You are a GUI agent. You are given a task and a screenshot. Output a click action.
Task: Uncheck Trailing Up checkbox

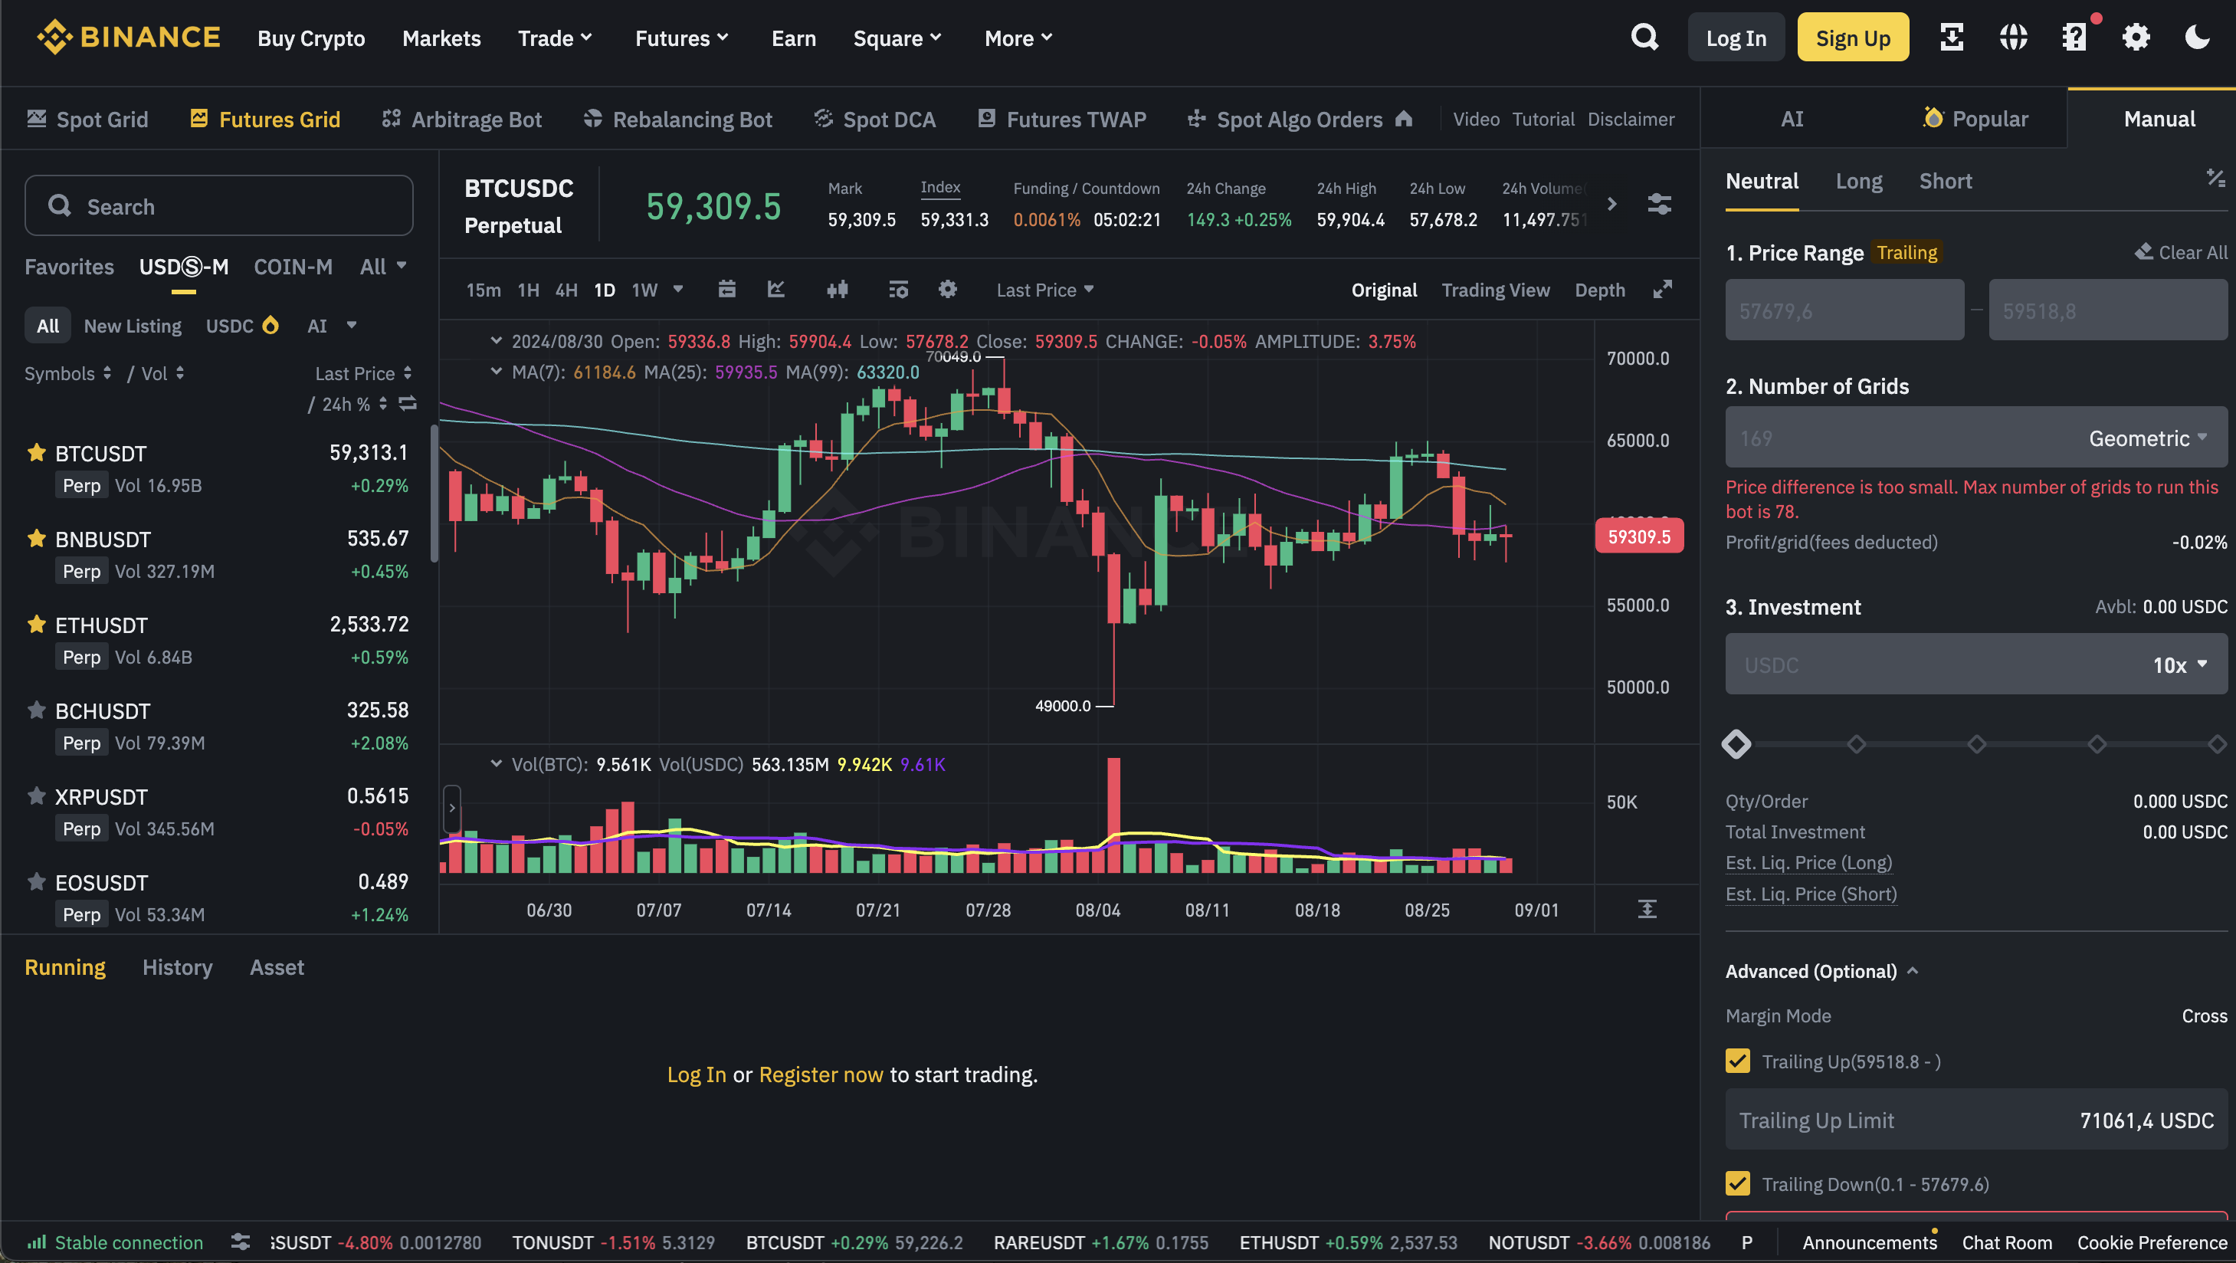click(1738, 1061)
